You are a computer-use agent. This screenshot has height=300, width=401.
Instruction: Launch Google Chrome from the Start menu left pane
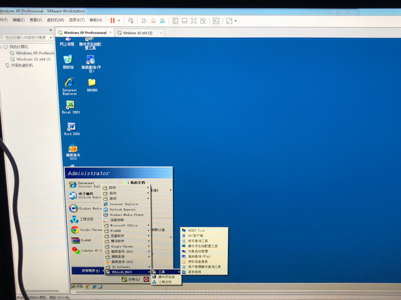point(86,230)
